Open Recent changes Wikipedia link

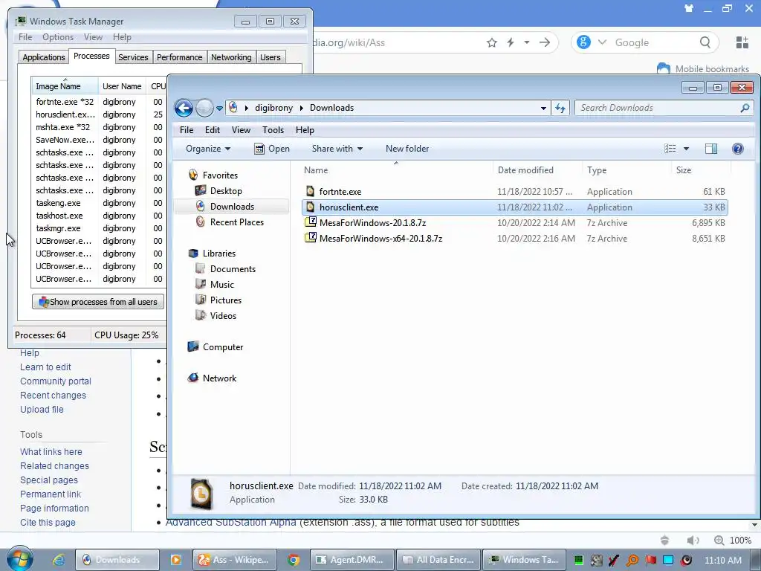point(53,396)
